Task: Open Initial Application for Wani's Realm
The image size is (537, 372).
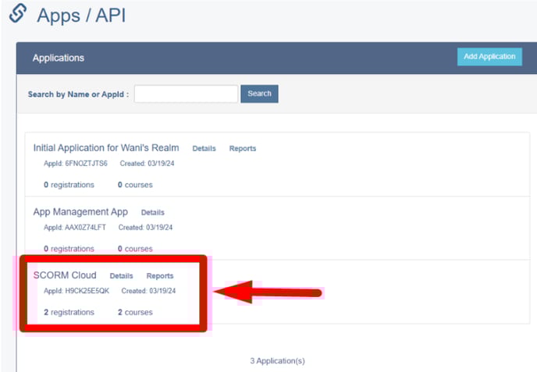Action: tap(106, 148)
